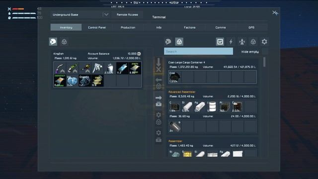
Task: Select the Ag ingot in Advanced Assembler
Action: click(200, 106)
